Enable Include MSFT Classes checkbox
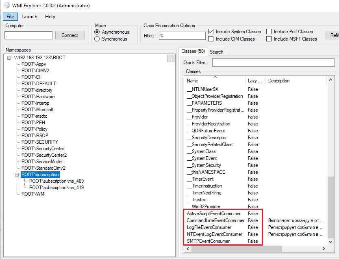The height and width of the screenshot is (259, 339). click(269, 39)
